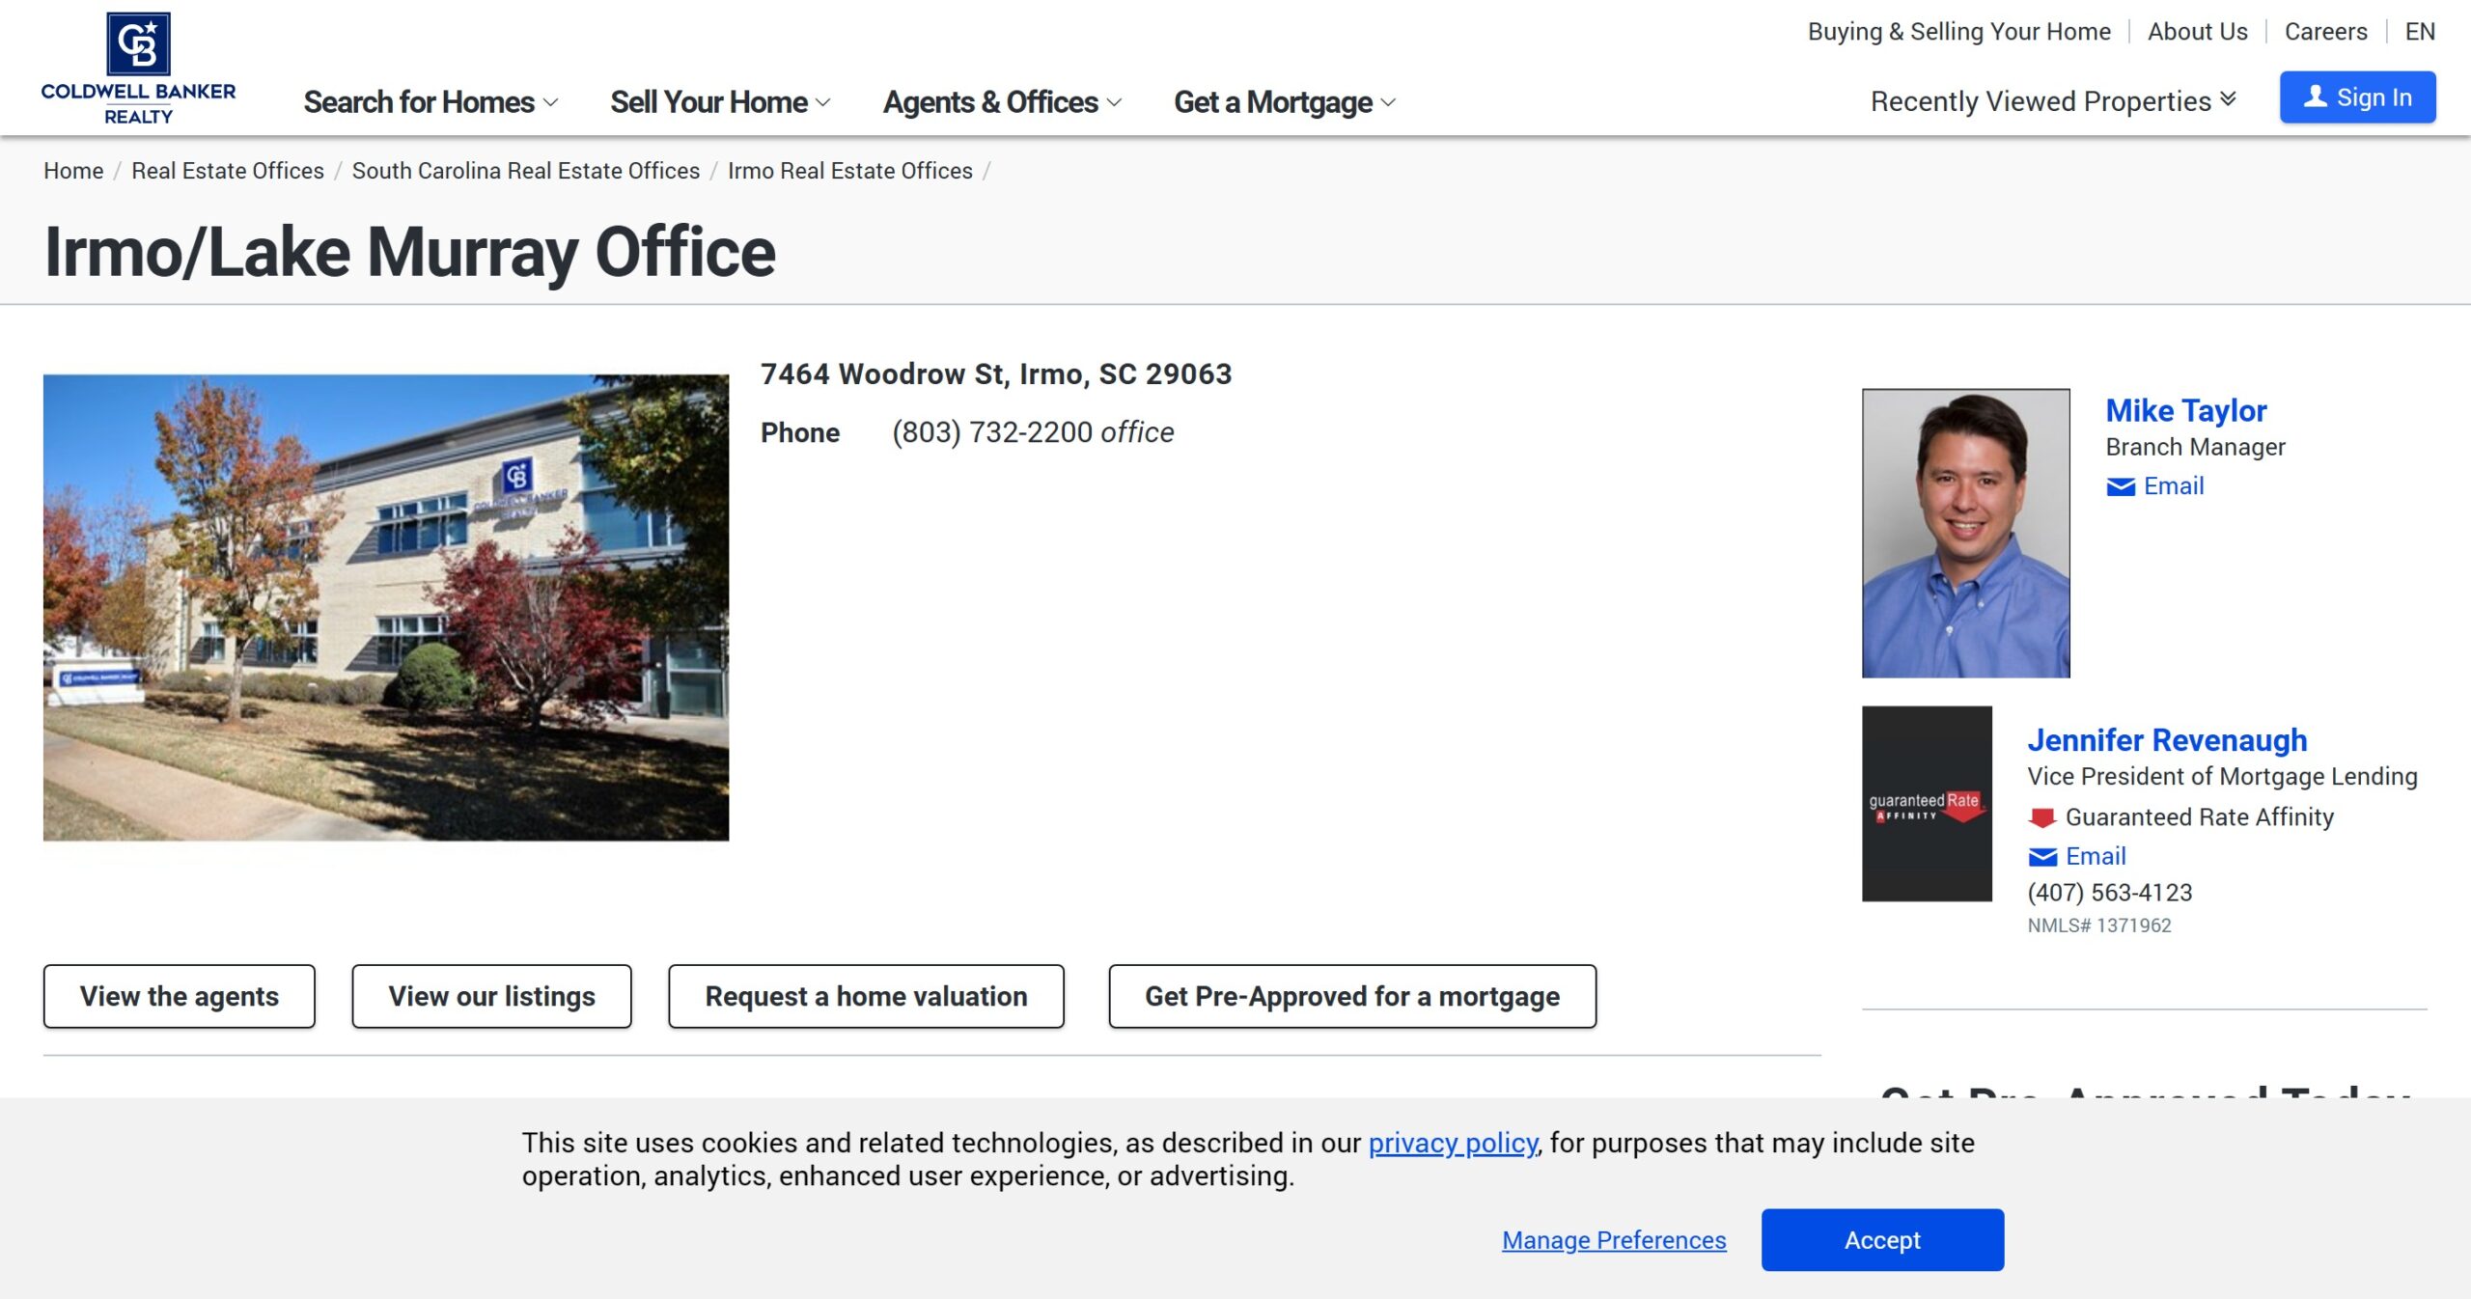Click View the agents button
Viewport: 2471px width, 1299px height.
click(180, 996)
